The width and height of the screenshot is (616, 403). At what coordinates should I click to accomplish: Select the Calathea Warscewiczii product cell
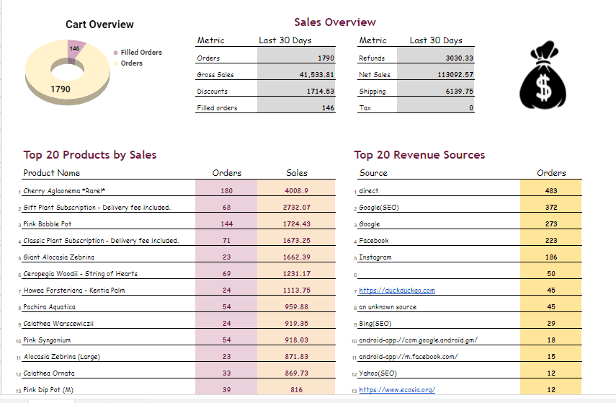pyautogui.click(x=58, y=324)
